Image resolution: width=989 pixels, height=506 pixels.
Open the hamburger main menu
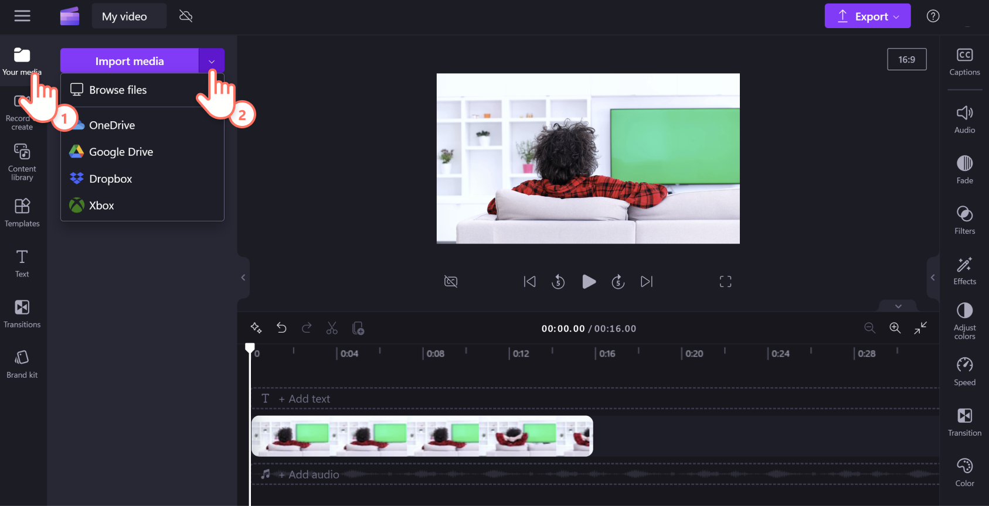(22, 16)
